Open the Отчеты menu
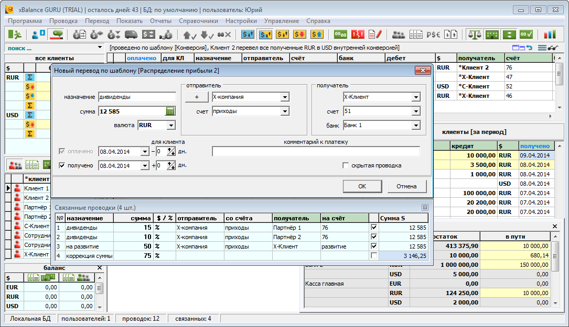The width and height of the screenshot is (569, 327). click(160, 21)
